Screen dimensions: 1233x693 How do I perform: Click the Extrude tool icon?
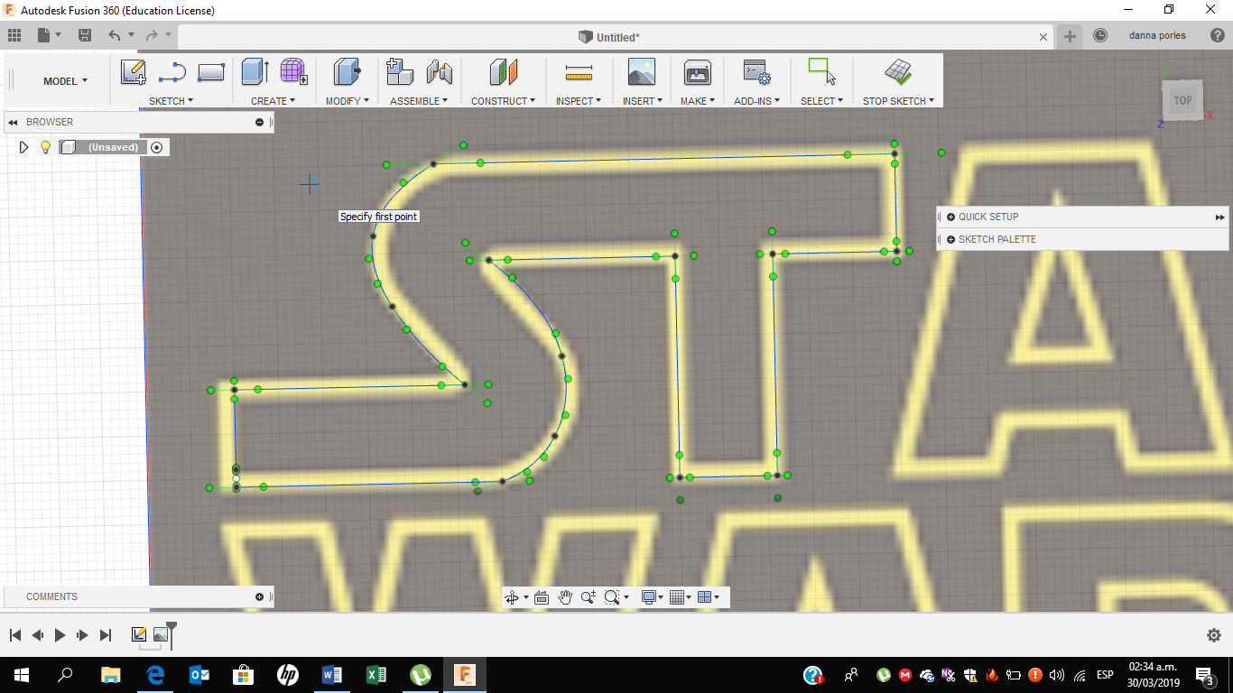point(255,72)
